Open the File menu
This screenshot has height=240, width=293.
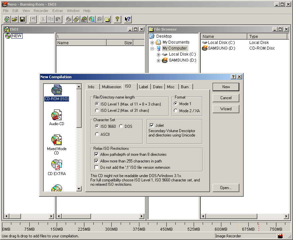coord(6,11)
